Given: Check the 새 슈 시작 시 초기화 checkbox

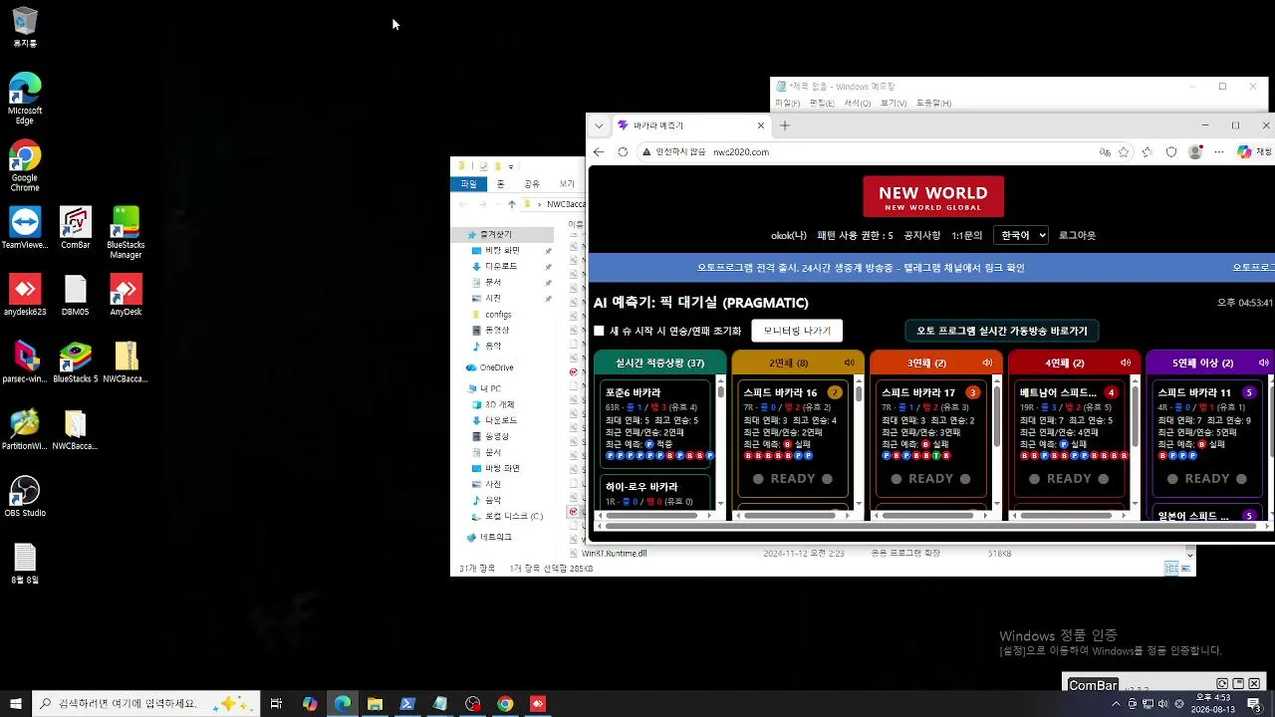Looking at the screenshot, I should coord(599,331).
